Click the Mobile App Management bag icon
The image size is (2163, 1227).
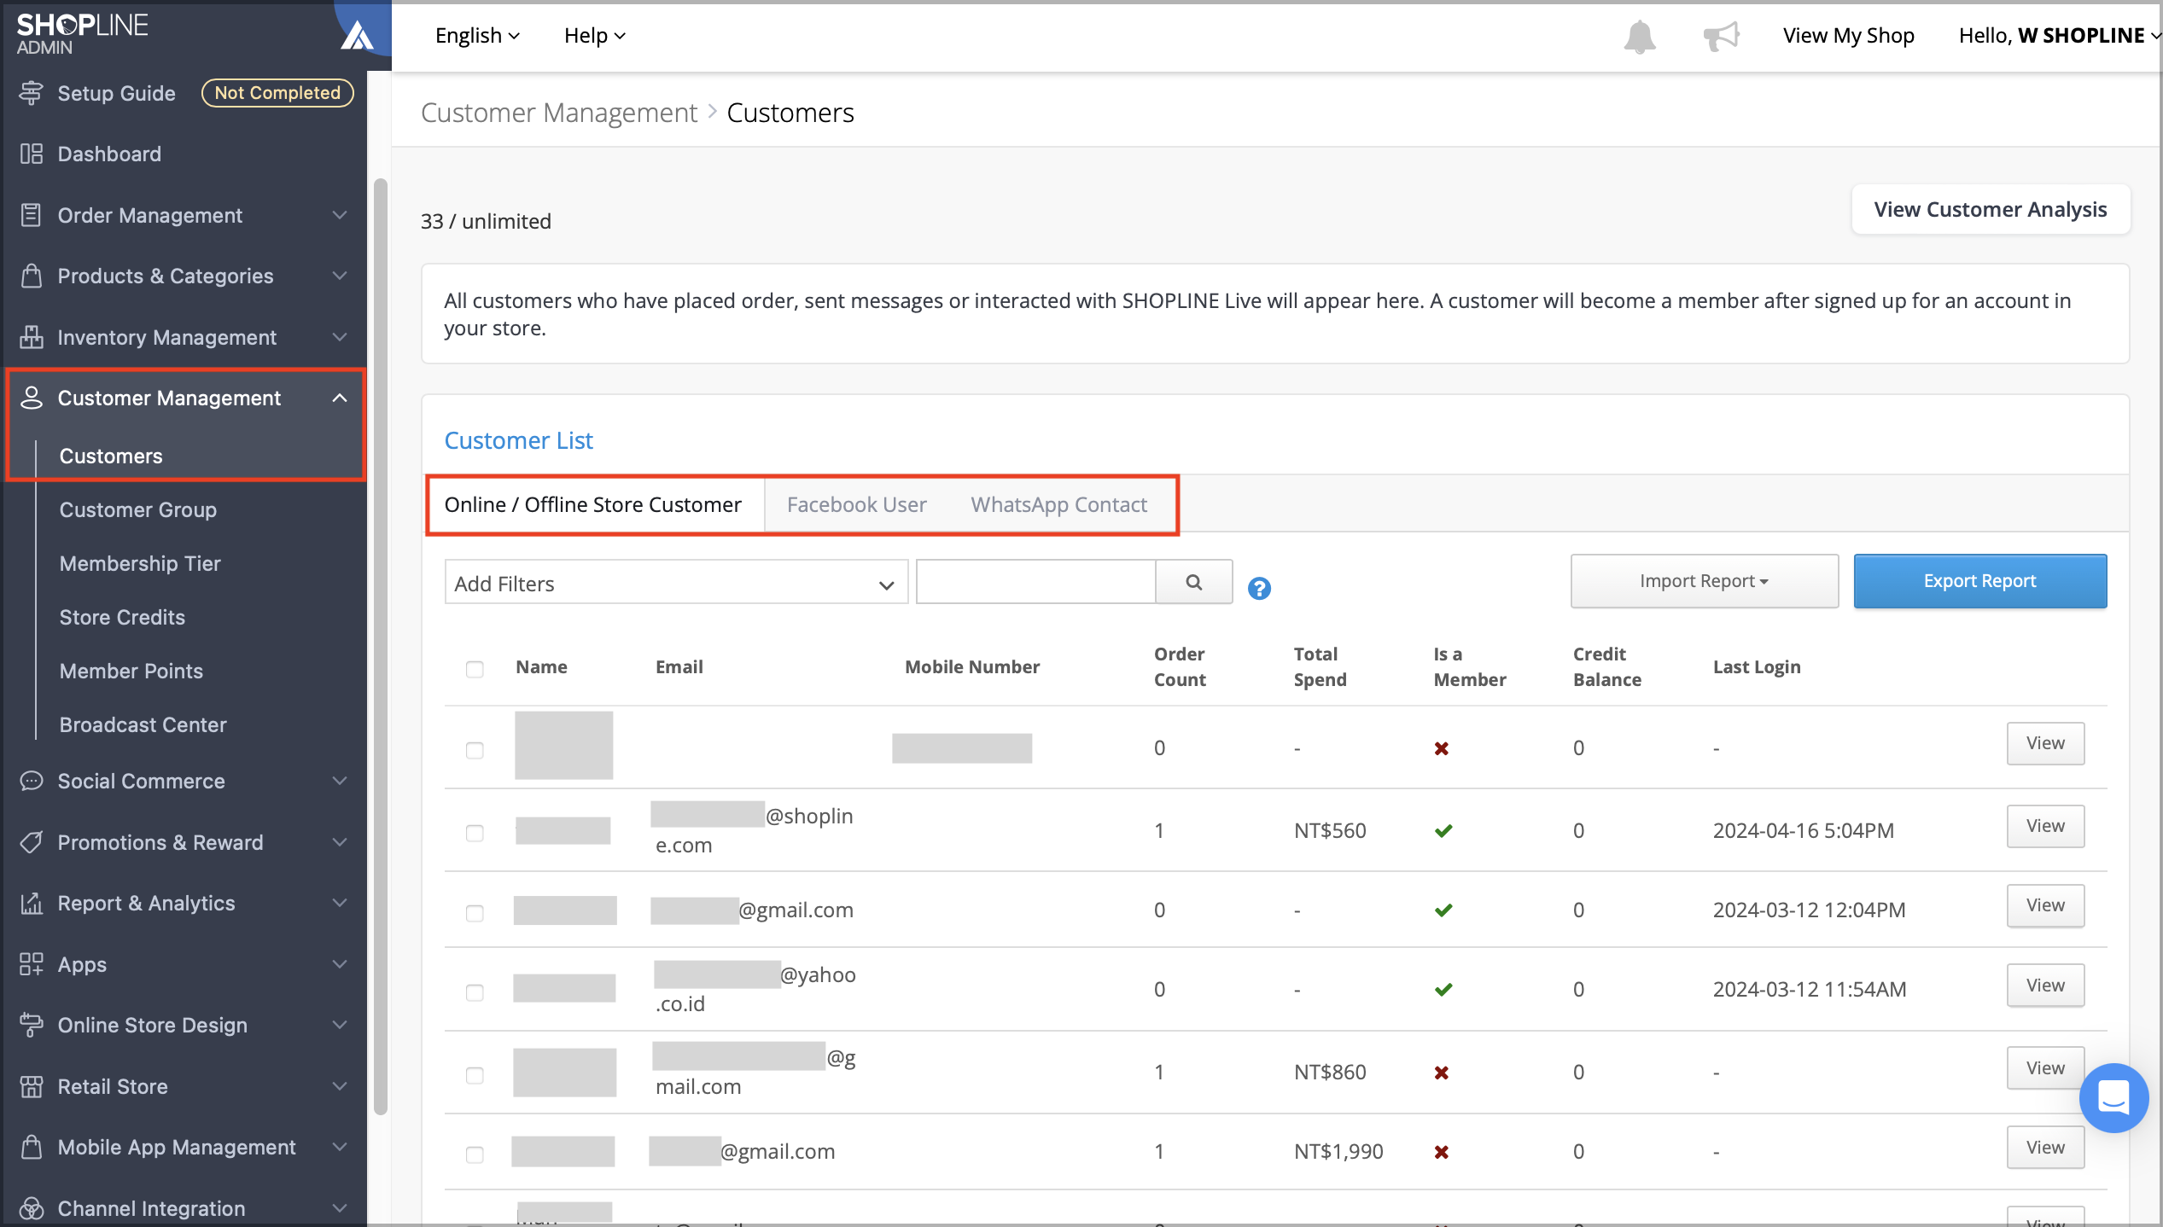[32, 1147]
